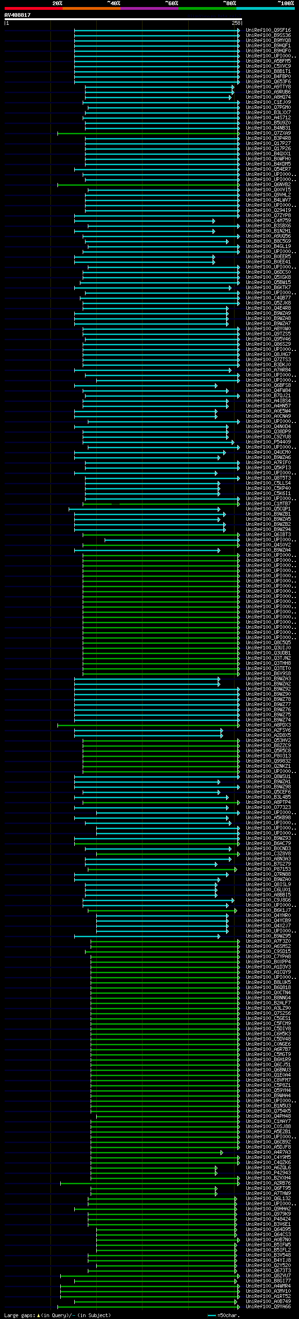Image resolution: width=299 pixels, height=1319 pixels.
Task: Click label UniRef100_B4FBP0
Action: tap(268, 76)
